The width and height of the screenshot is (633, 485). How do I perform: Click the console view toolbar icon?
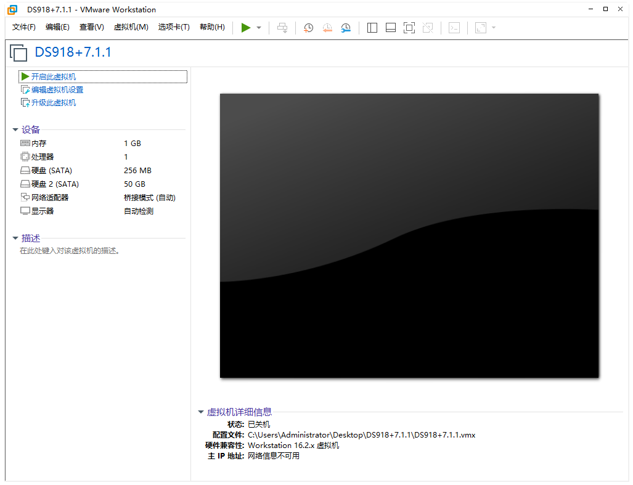(454, 28)
